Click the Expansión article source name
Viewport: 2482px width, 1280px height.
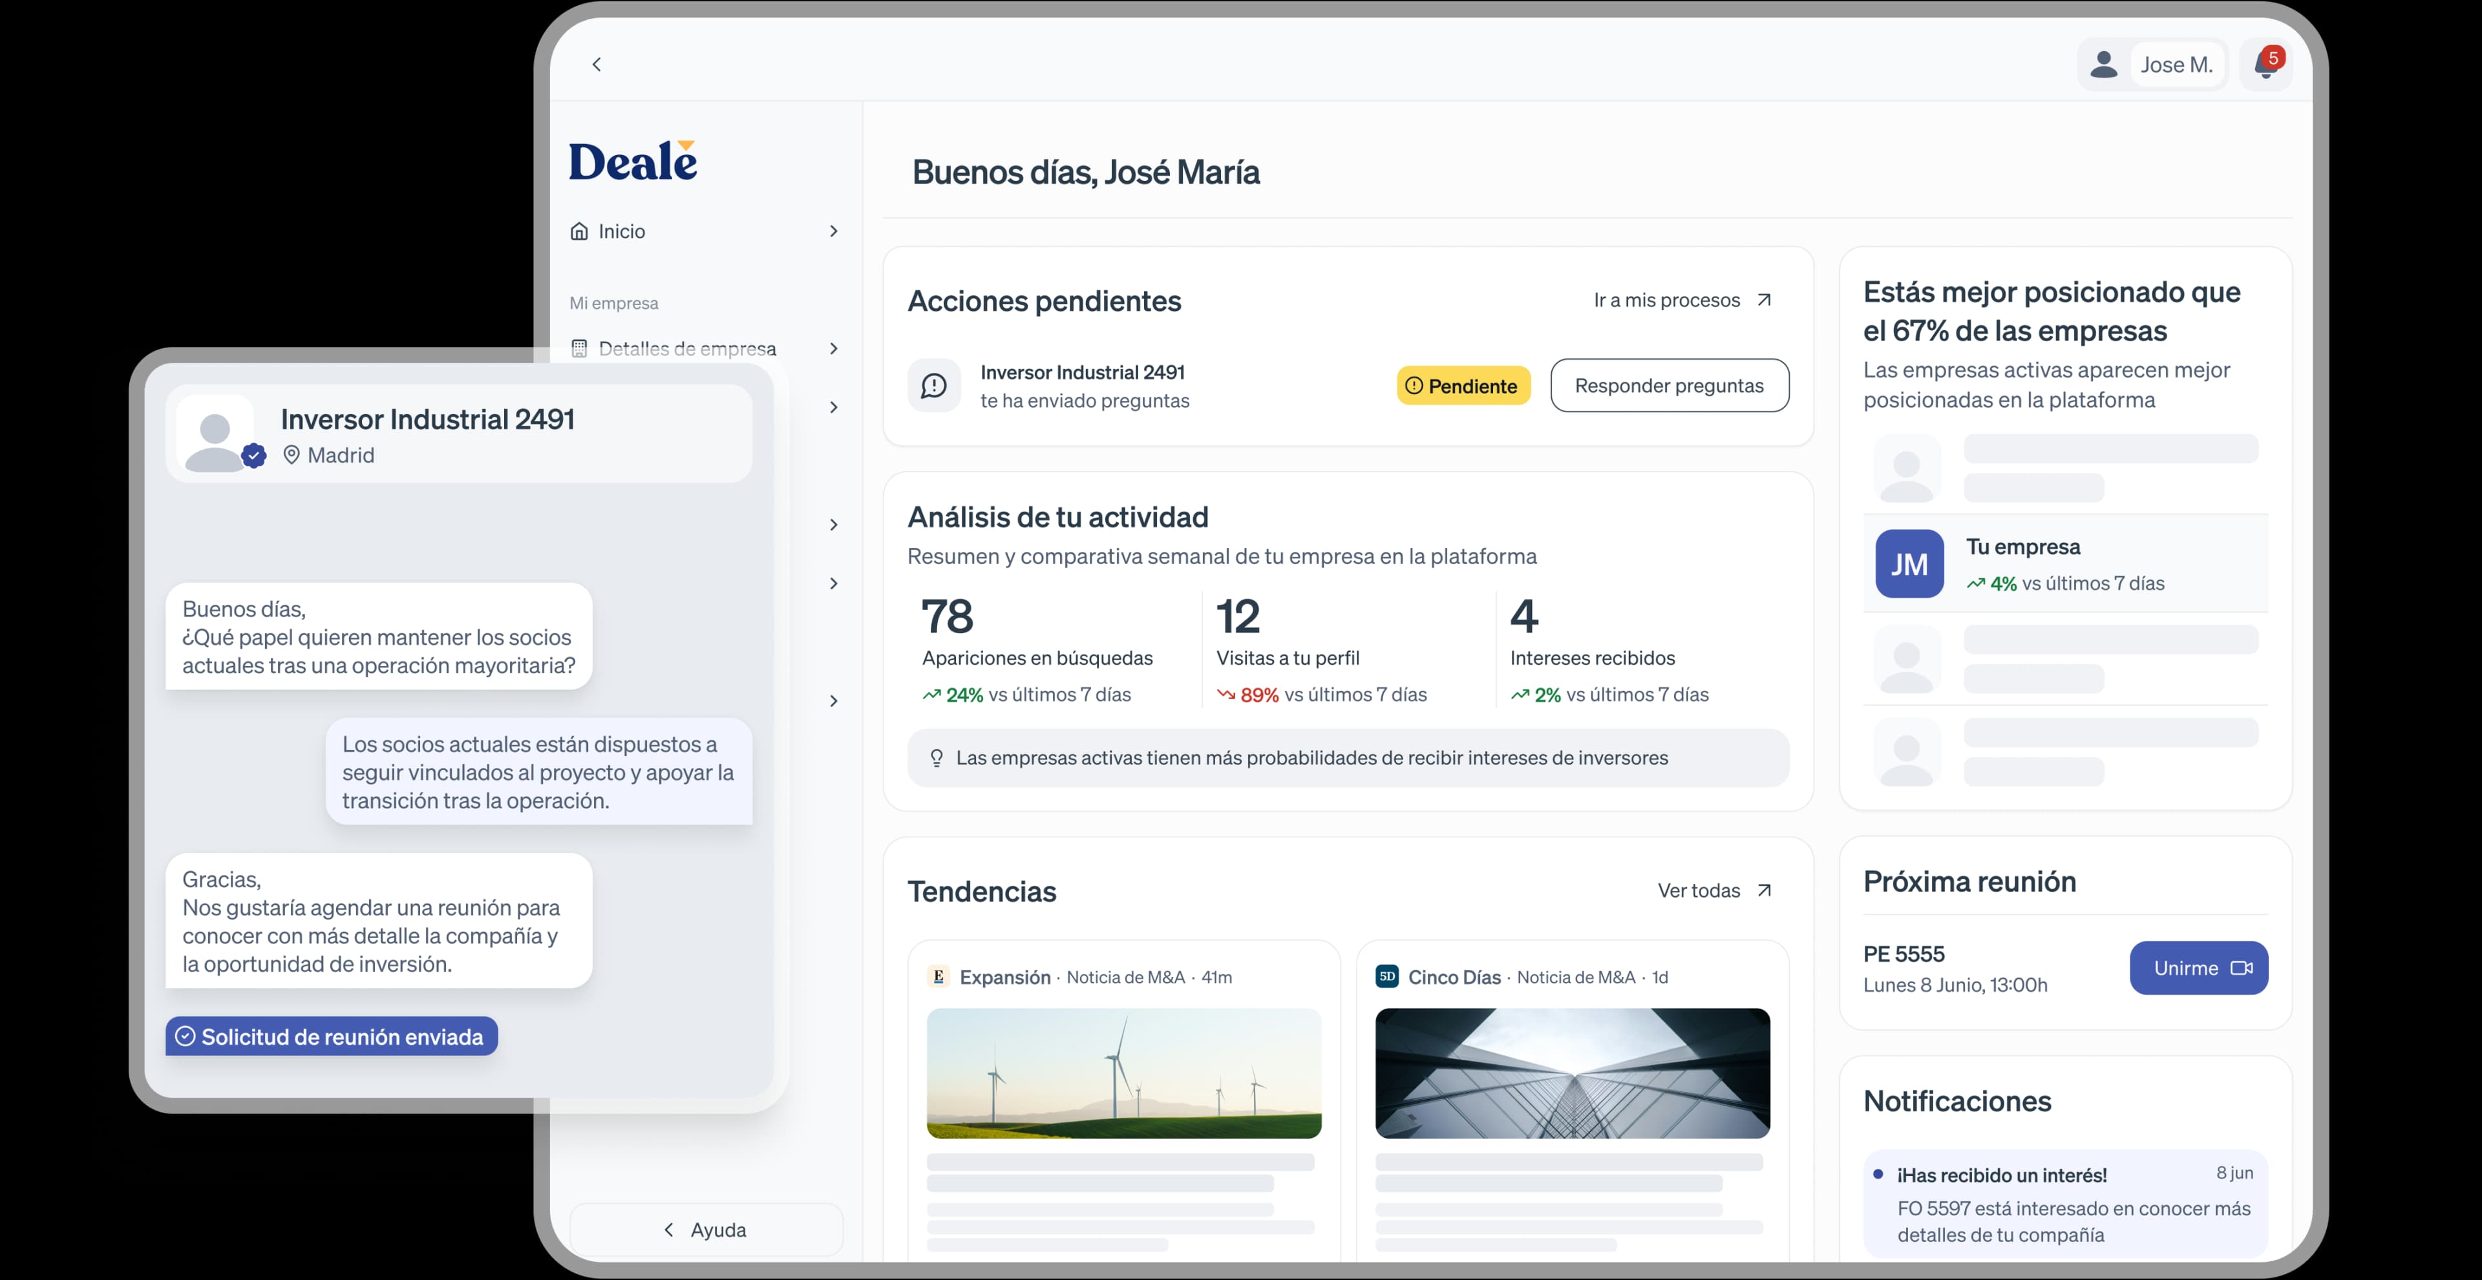pyautogui.click(x=1005, y=976)
